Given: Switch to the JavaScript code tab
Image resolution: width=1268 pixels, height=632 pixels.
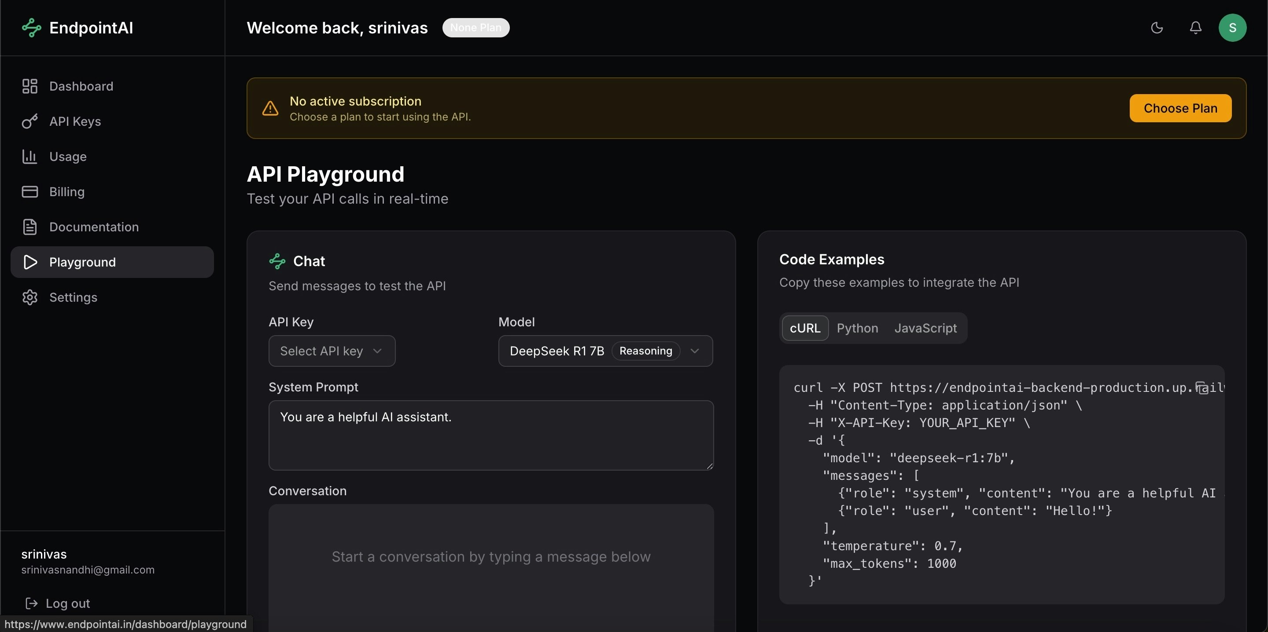Looking at the screenshot, I should pos(925,328).
